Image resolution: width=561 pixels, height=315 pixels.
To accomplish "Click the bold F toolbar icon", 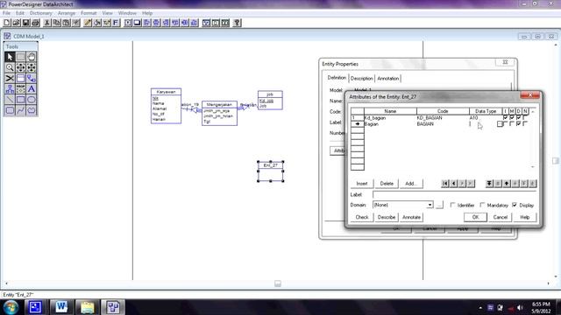I will coord(116,23).
